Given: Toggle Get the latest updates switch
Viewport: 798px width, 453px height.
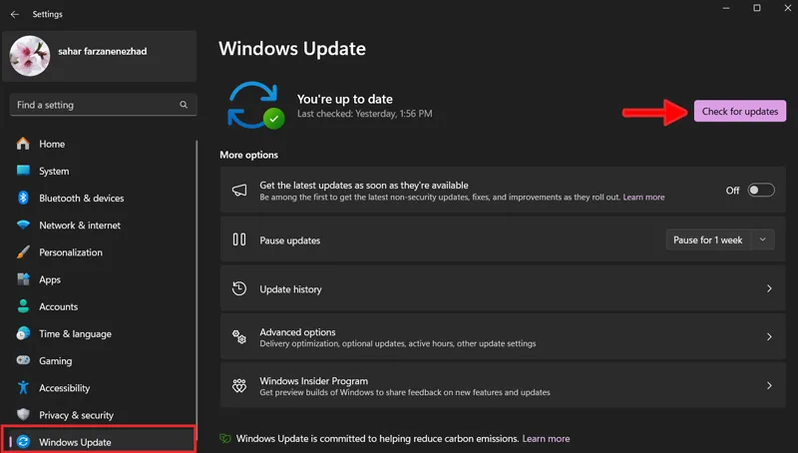Looking at the screenshot, I should tap(761, 190).
